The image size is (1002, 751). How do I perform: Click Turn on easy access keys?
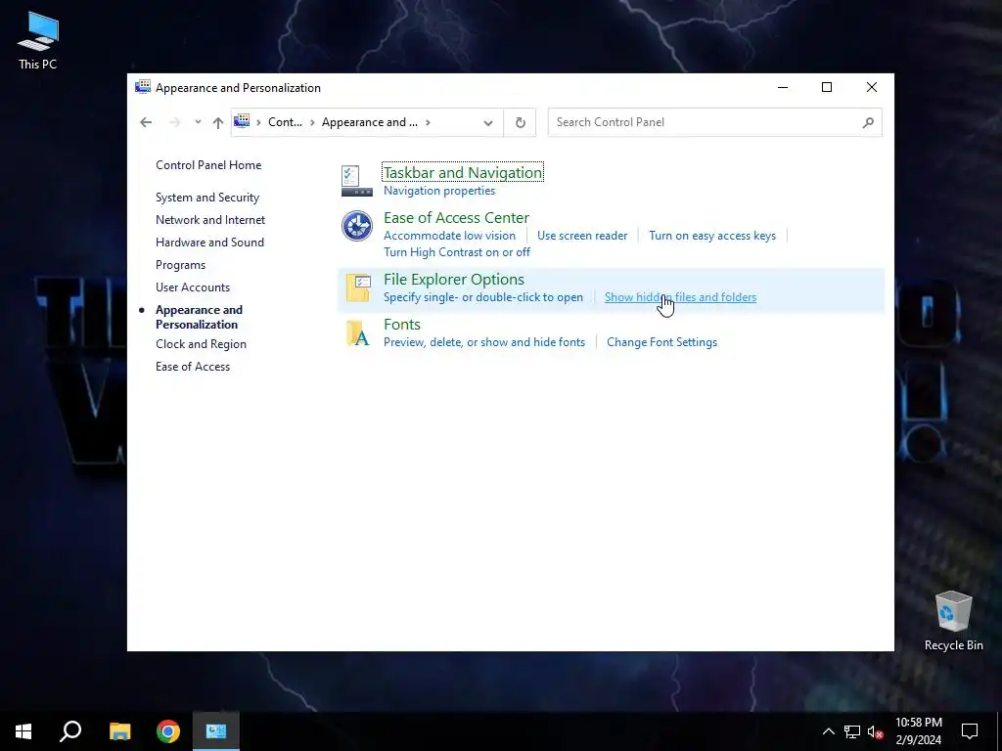[x=712, y=236]
